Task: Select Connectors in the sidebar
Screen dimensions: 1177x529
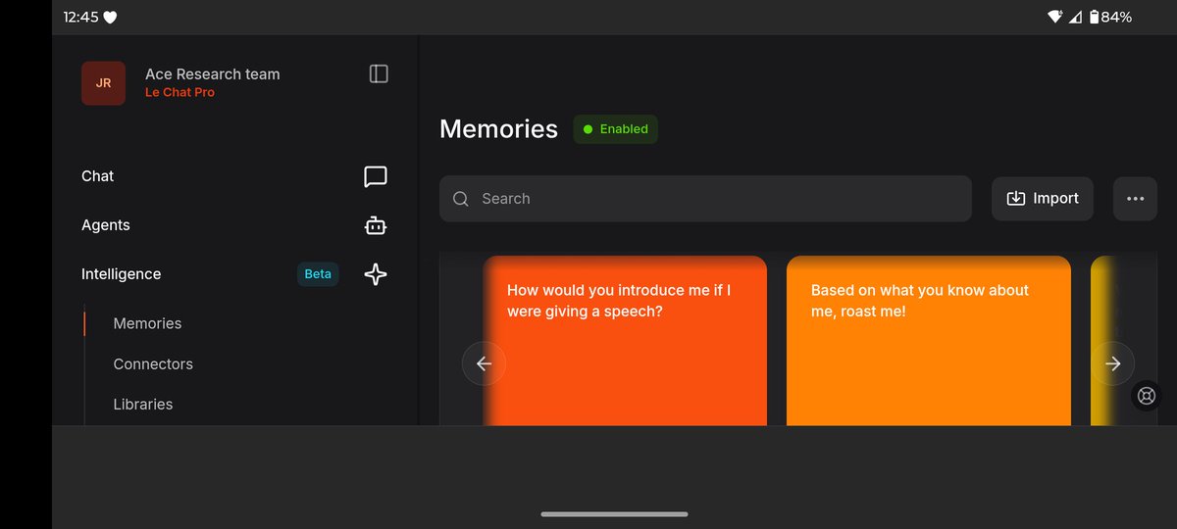Action: point(153,363)
